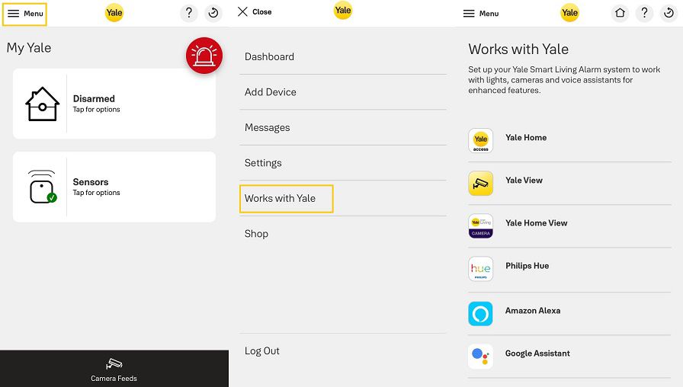This screenshot has height=387, width=683.
Task: Open the Sensors options card
Action: click(114, 187)
